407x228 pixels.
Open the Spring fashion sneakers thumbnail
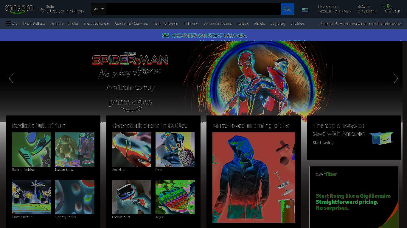(31, 150)
